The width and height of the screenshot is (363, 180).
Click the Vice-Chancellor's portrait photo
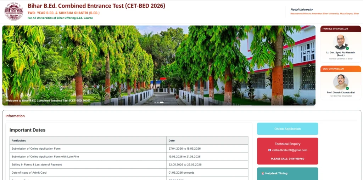tap(341, 82)
